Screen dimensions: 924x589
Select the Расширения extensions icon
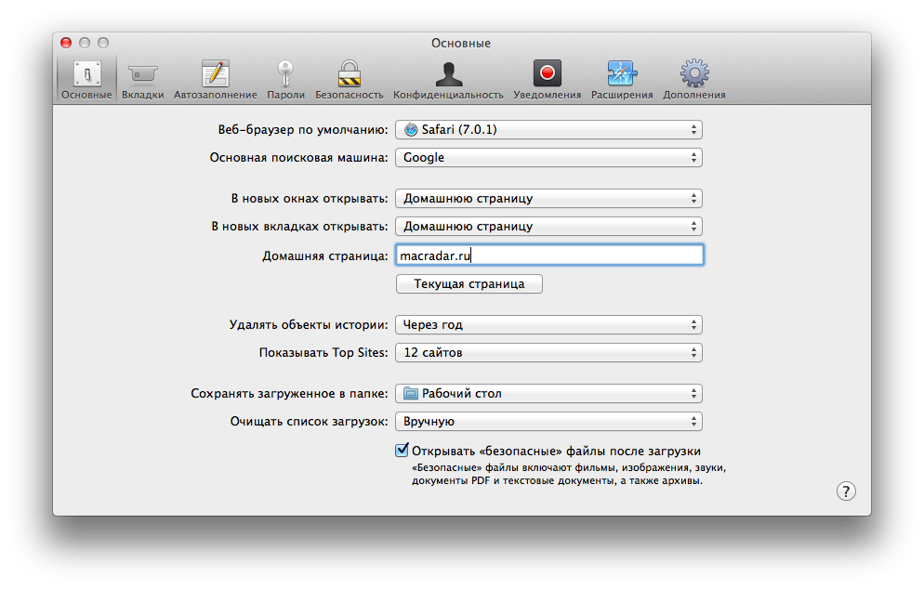click(620, 74)
